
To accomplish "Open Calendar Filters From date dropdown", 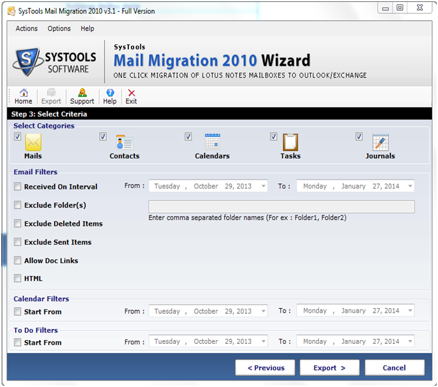I will [x=263, y=311].
